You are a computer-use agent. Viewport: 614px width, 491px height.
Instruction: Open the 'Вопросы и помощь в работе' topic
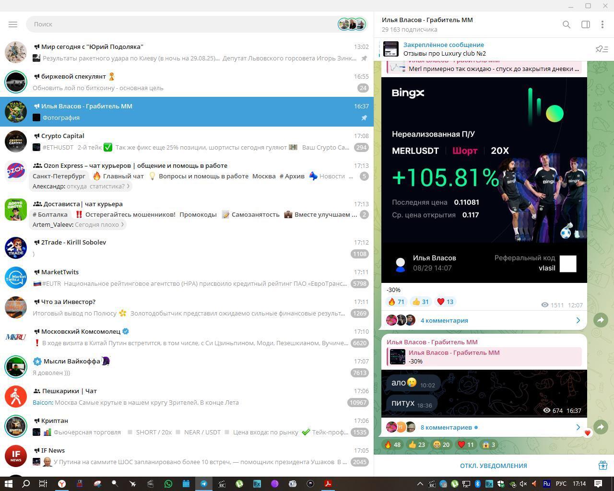[x=199, y=176]
